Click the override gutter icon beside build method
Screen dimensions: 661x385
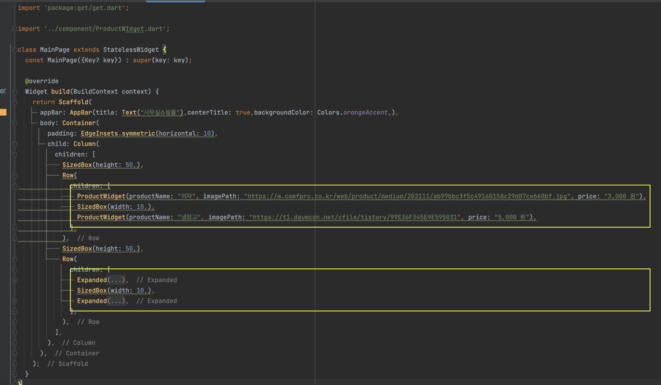(3, 91)
